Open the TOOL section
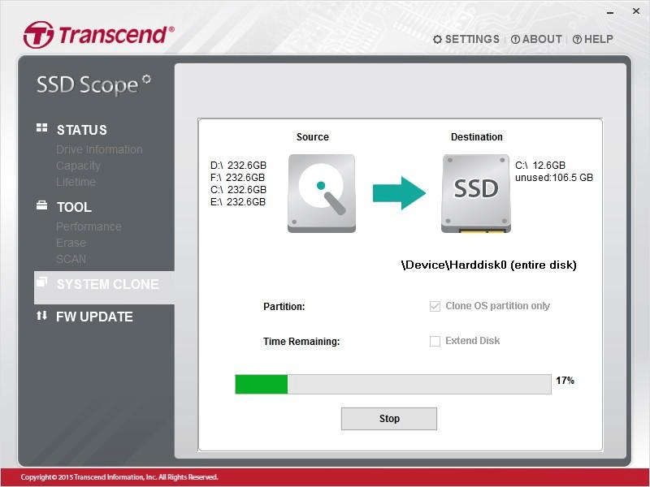Viewport: 650px width, 487px height. click(x=74, y=207)
